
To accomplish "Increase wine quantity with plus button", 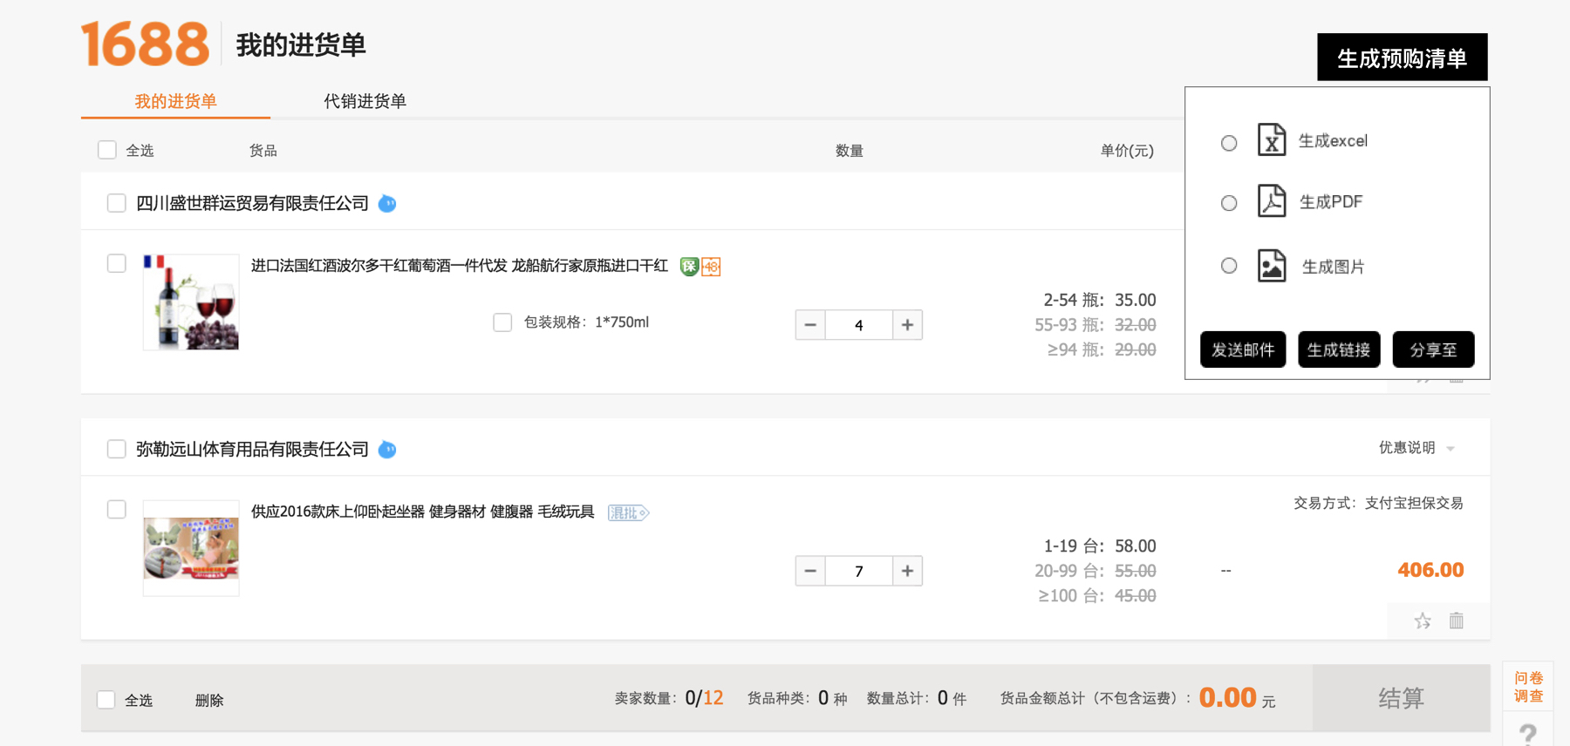I will 907,325.
